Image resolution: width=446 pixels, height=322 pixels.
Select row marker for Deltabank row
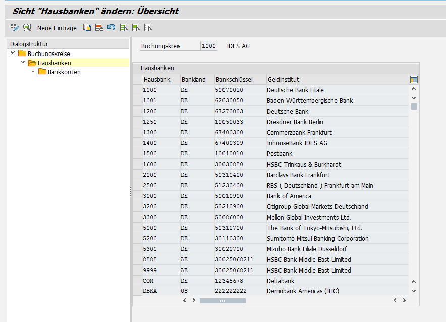point(137,281)
